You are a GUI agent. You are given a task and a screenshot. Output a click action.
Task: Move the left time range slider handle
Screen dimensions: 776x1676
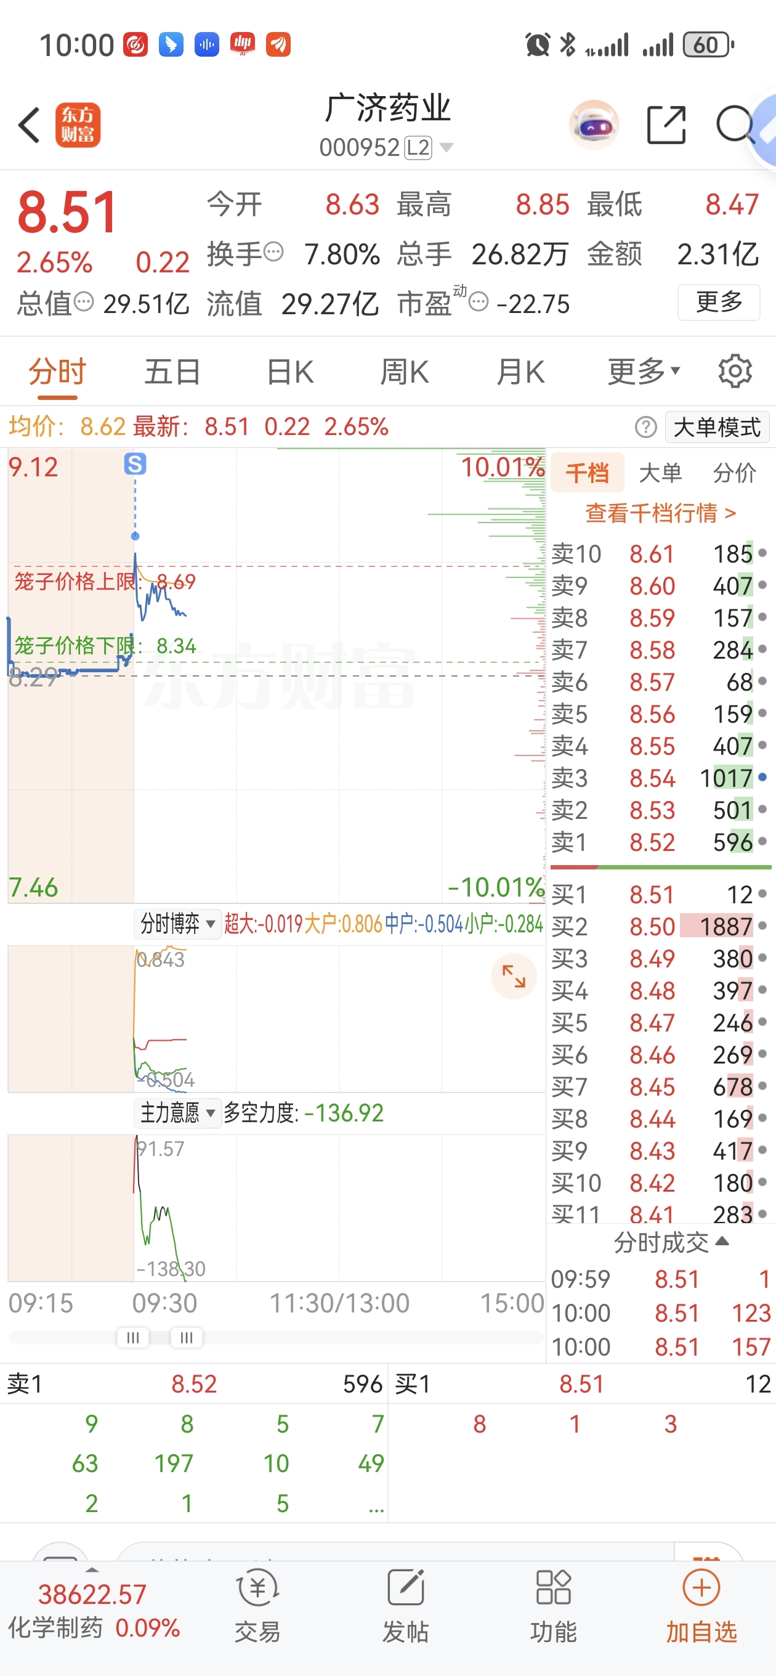(132, 1338)
